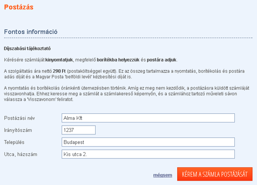The image size is (257, 185).
Task: Click the Postázási név field containing Alma Kft
Action: point(148,118)
